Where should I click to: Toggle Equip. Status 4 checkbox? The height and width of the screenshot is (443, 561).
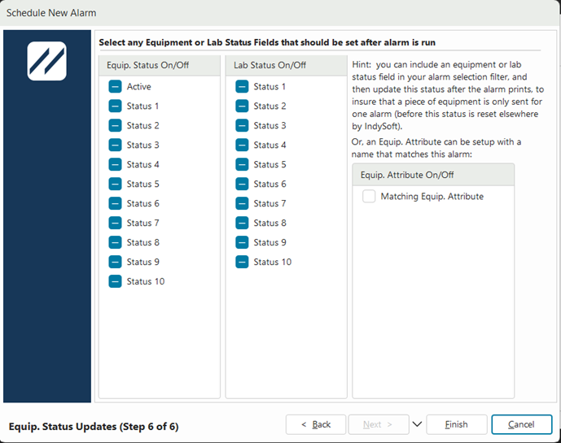pyautogui.click(x=115, y=164)
